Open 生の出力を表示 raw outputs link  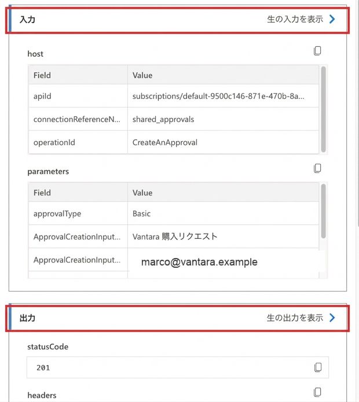click(x=295, y=318)
